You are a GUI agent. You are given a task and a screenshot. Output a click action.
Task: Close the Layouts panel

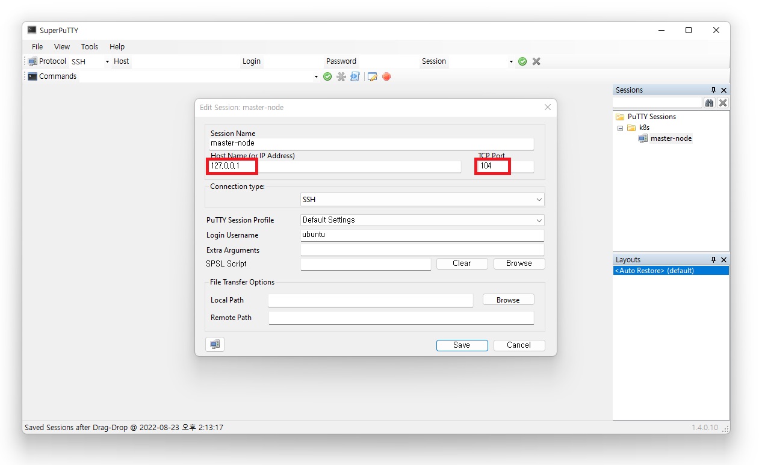pyautogui.click(x=723, y=260)
